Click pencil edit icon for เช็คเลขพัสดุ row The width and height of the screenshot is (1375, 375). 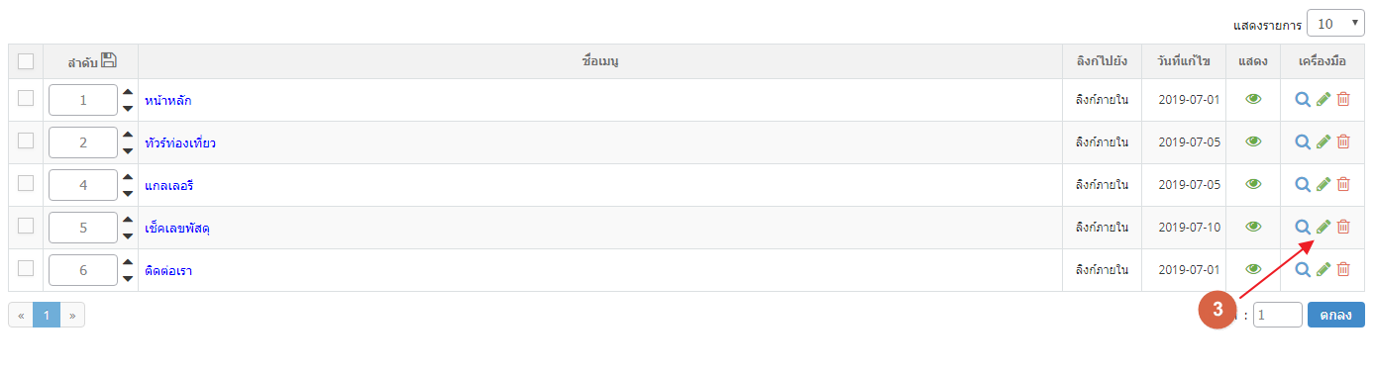pos(1323,227)
